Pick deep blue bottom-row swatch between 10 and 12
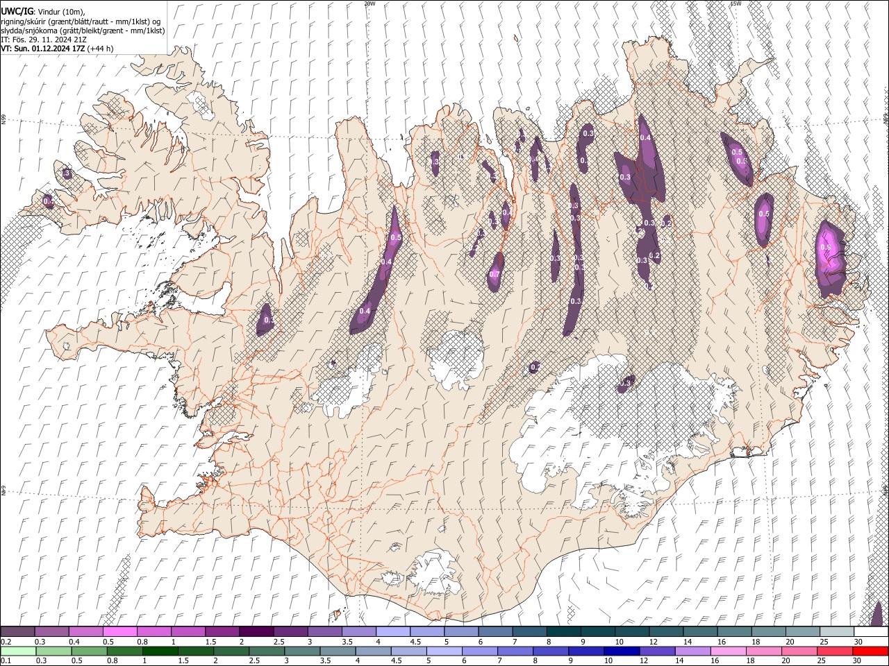This screenshot has height=666, width=889. (x=622, y=651)
